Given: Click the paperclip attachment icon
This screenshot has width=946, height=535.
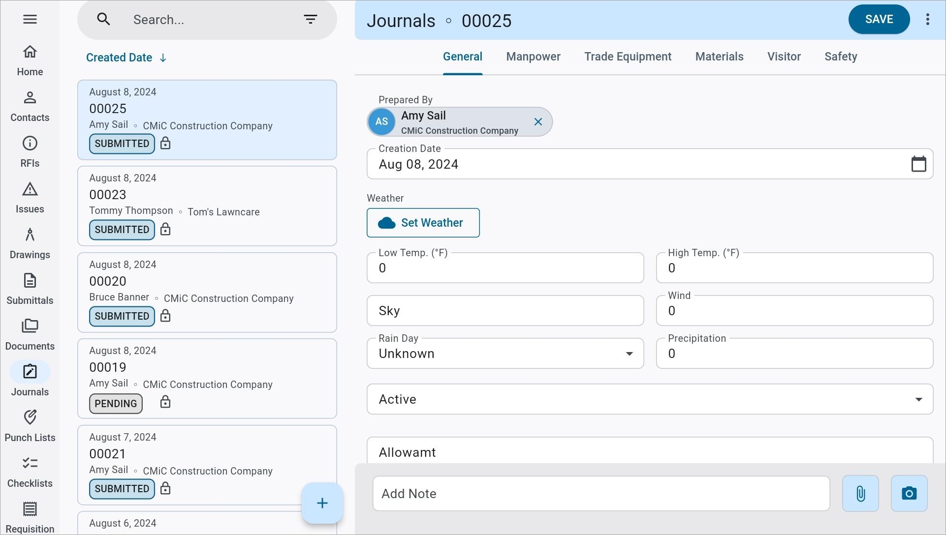Looking at the screenshot, I should (860, 493).
